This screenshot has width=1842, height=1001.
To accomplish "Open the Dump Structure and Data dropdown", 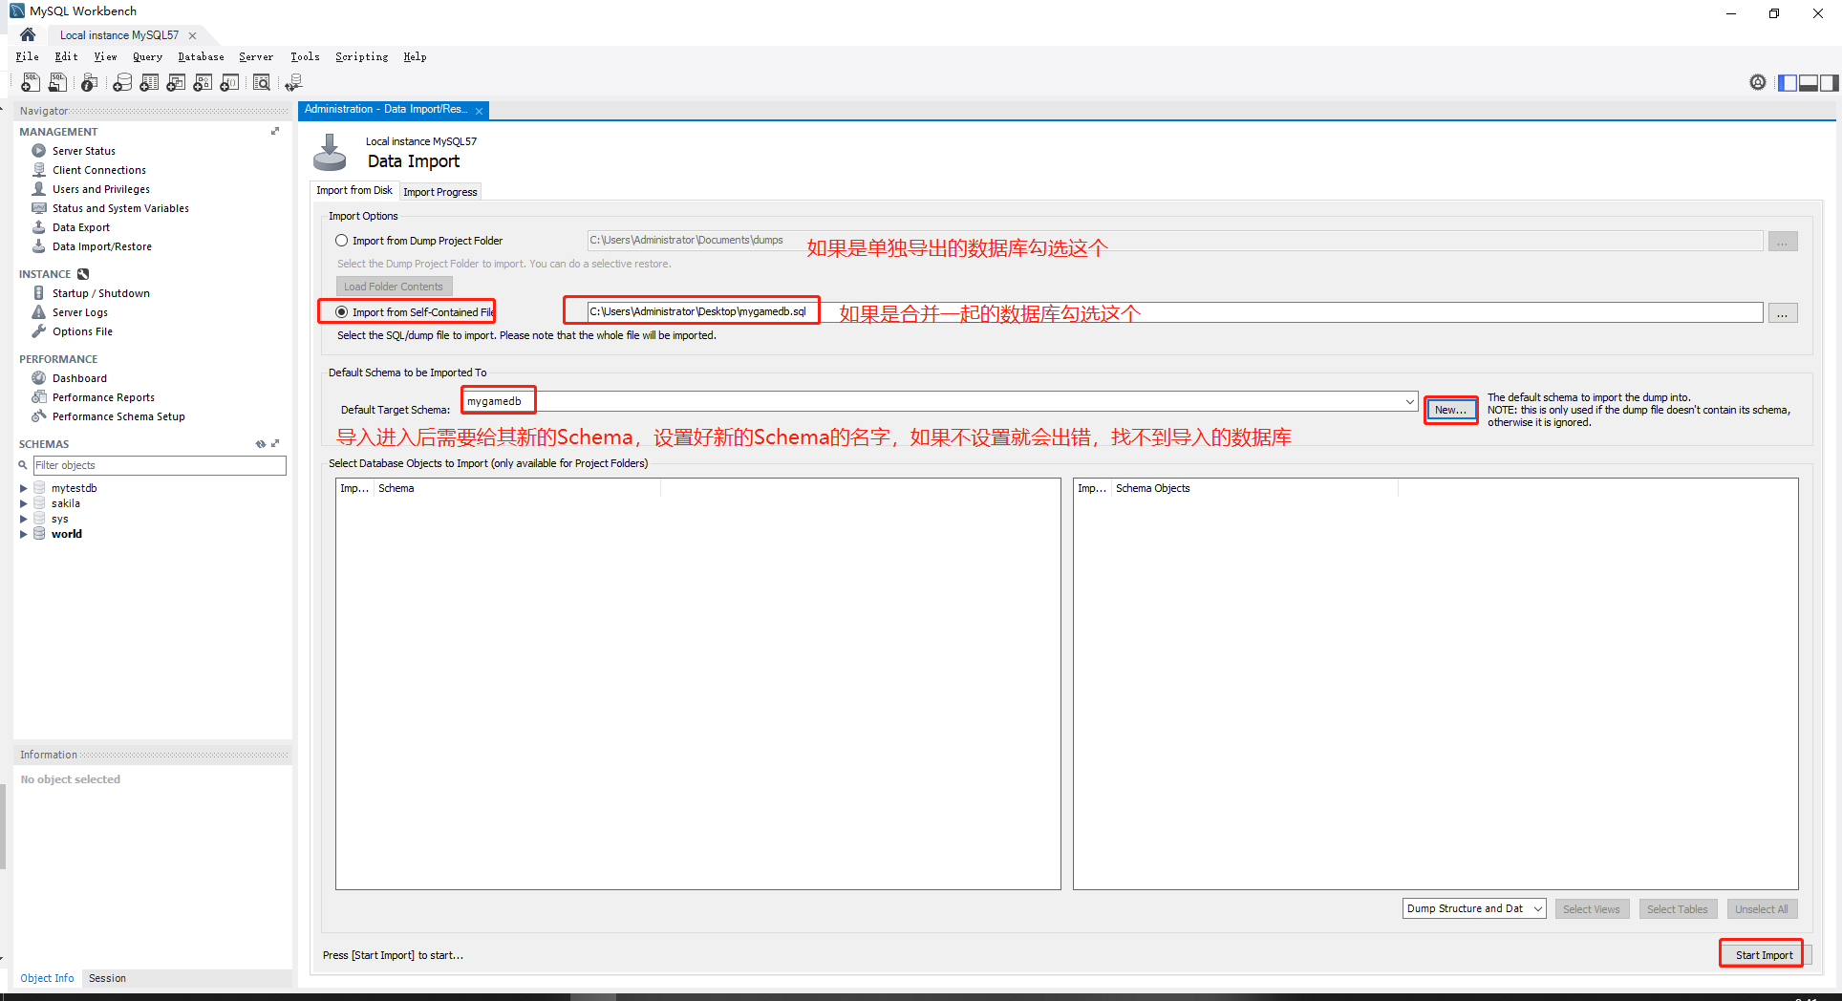I will point(1536,908).
